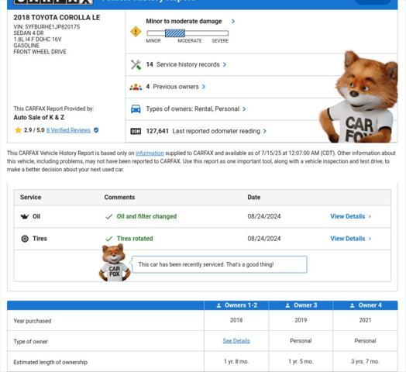Viewport: 406px width, 372px height.
Task: Click the wrench service history icon
Action: tap(136, 64)
